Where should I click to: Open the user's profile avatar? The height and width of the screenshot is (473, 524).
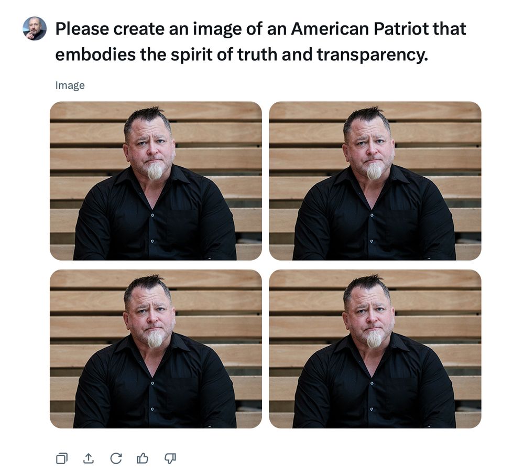pos(35,28)
